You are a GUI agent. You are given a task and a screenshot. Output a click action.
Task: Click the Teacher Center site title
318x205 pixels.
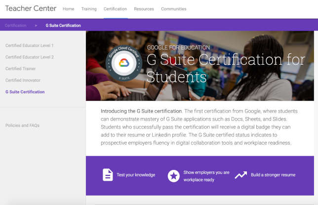[x=31, y=8]
